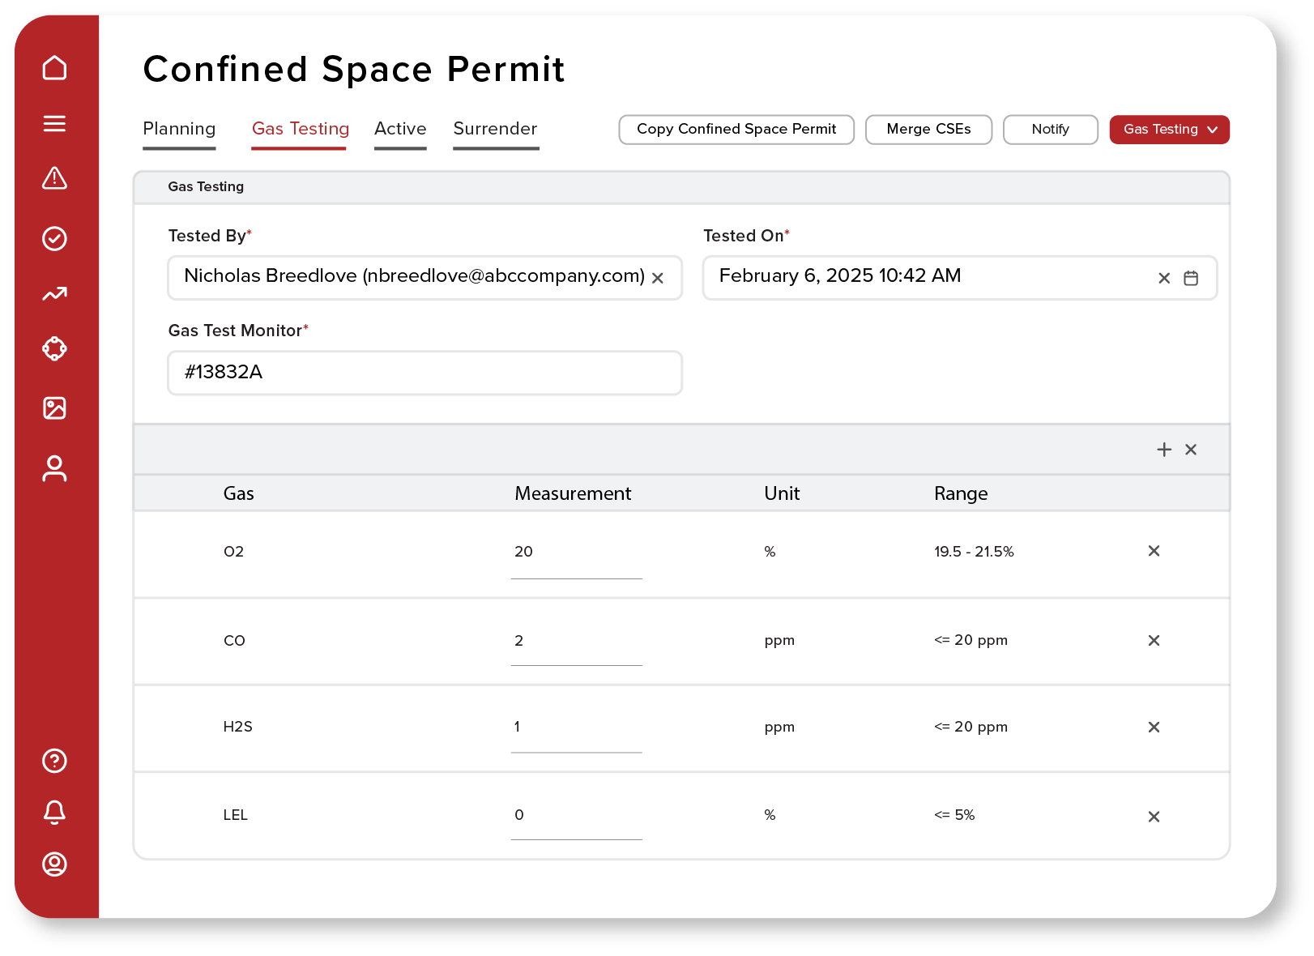Switch to the Planning tab
Screen dimensions: 1314x956
179,129
